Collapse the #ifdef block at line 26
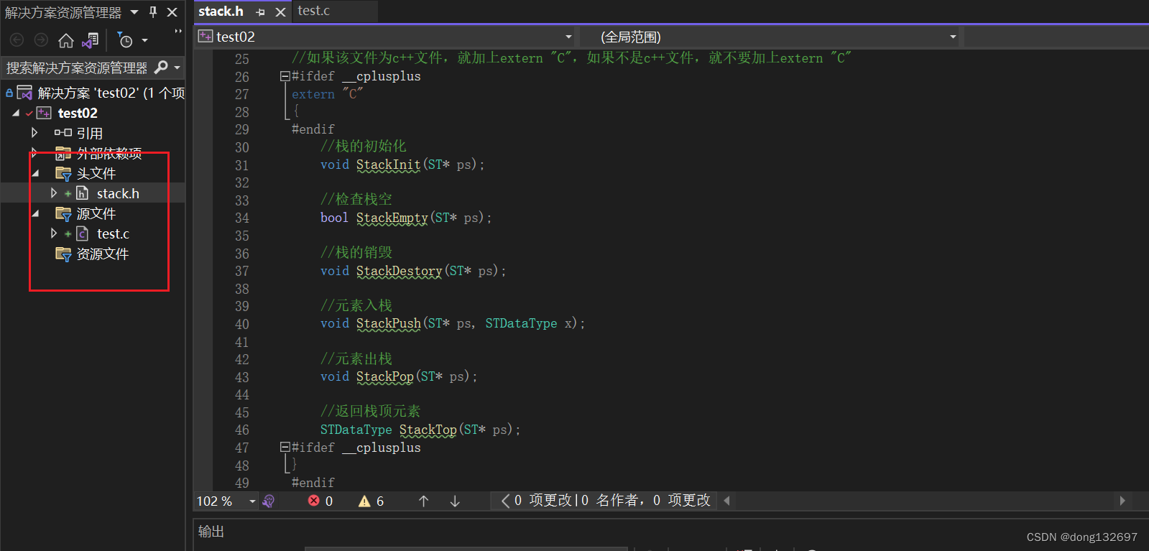The width and height of the screenshot is (1149, 551). pos(285,76)
